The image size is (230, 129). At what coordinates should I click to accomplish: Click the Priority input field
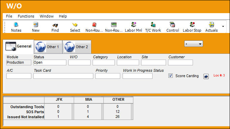[108, 76]
